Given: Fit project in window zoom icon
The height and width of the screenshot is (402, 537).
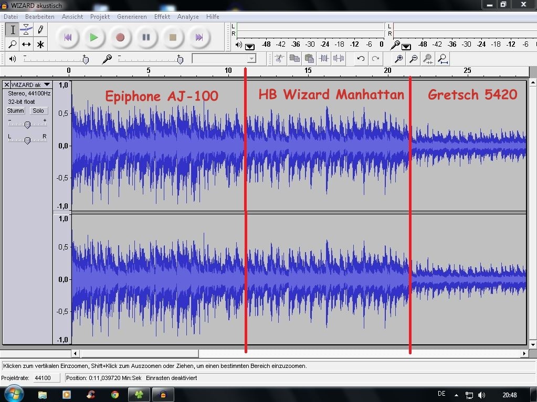Looking at the screenshot, I should (x=443, y=59).
